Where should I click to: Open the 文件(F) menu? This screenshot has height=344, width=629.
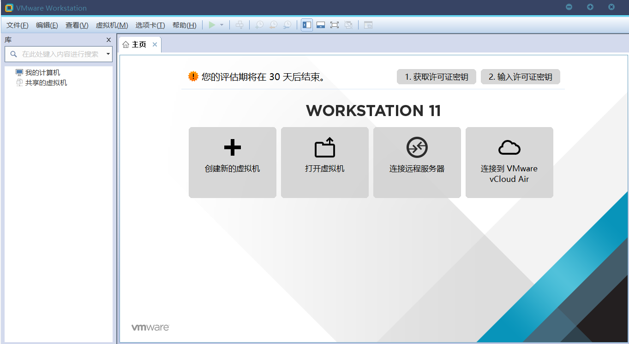point(17,25)
